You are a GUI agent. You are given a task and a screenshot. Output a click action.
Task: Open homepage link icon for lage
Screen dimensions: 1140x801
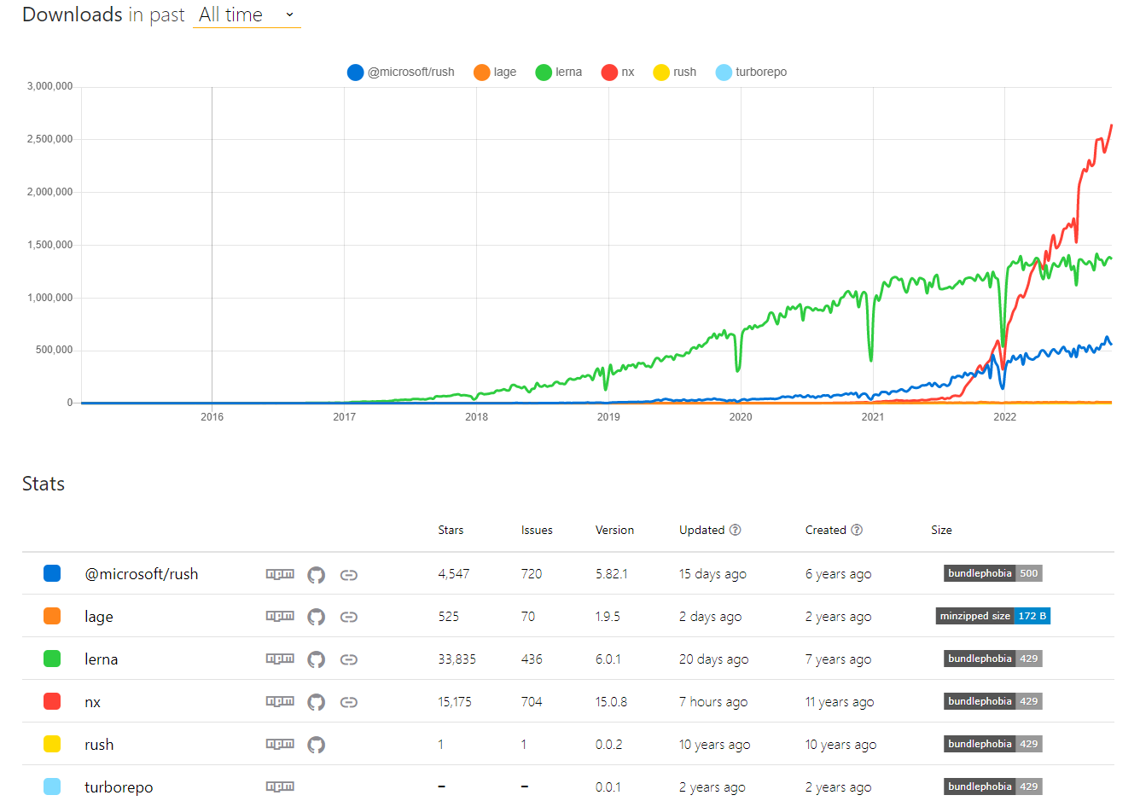click(x=348, y=617)
